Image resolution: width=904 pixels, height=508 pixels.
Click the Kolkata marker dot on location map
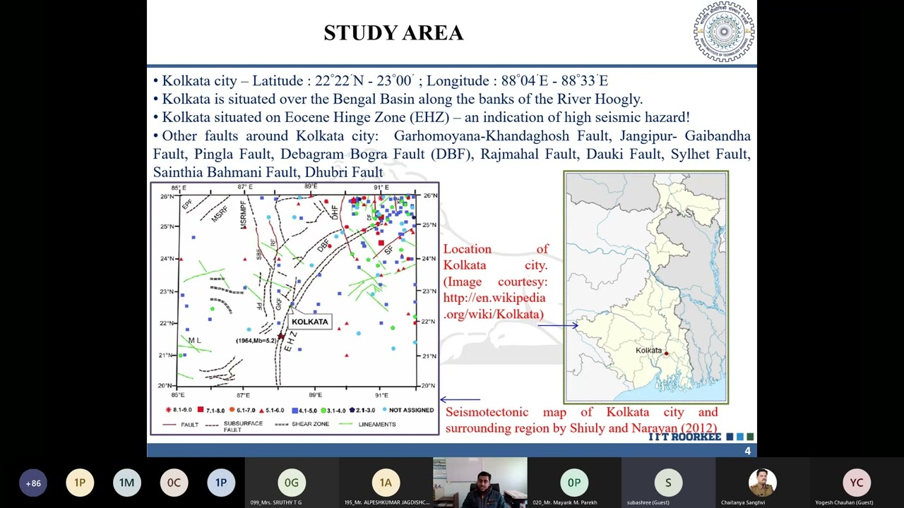(x=666, y=353)
